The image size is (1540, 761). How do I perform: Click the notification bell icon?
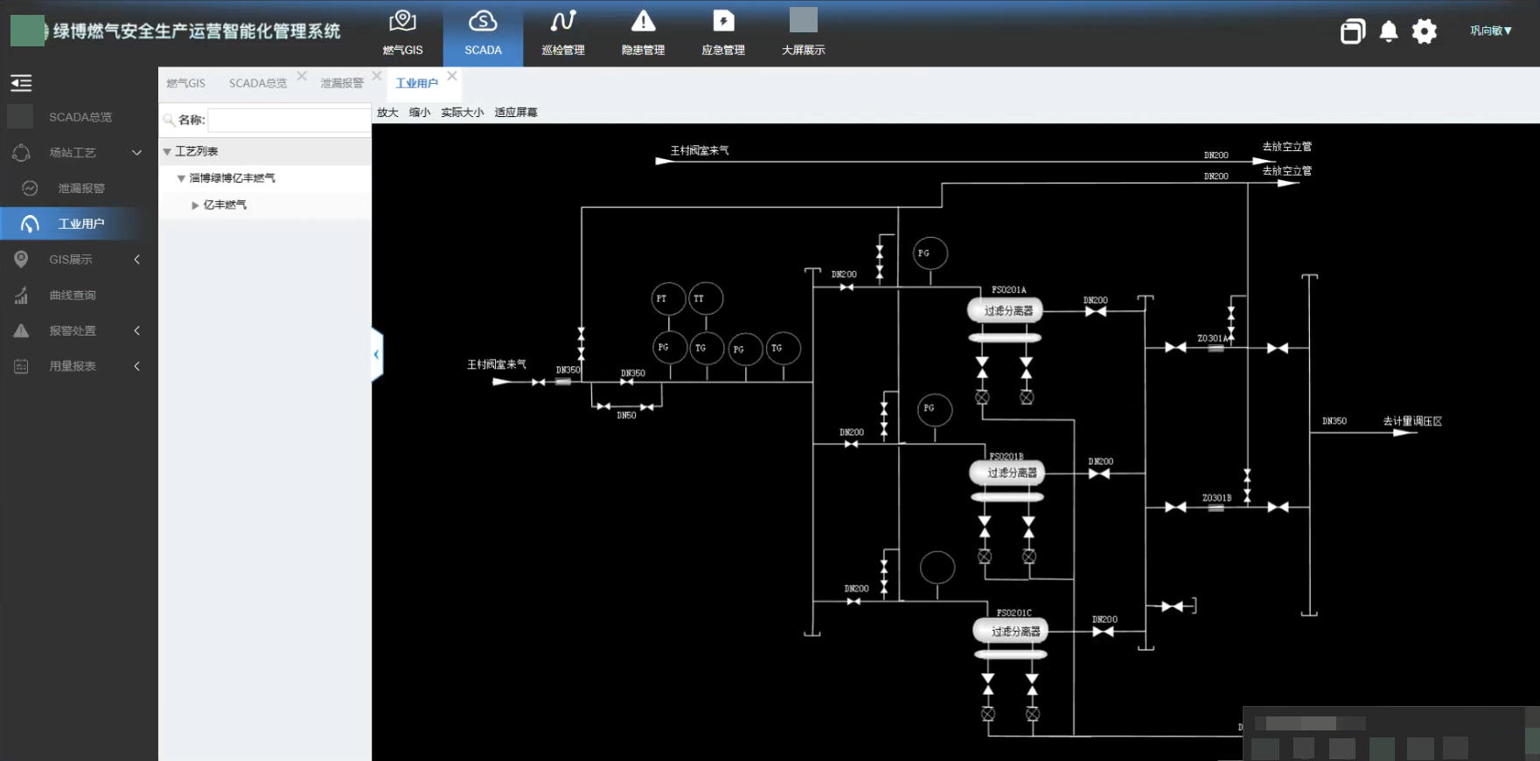pyautogui.click(x=1388, y=31)
